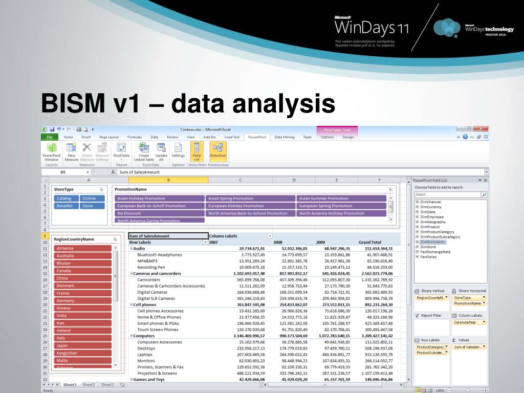Click the ProductCategory field in Row Labels
Image resolution: width=524 pixels, height=393 pixels.
point(432,347)
